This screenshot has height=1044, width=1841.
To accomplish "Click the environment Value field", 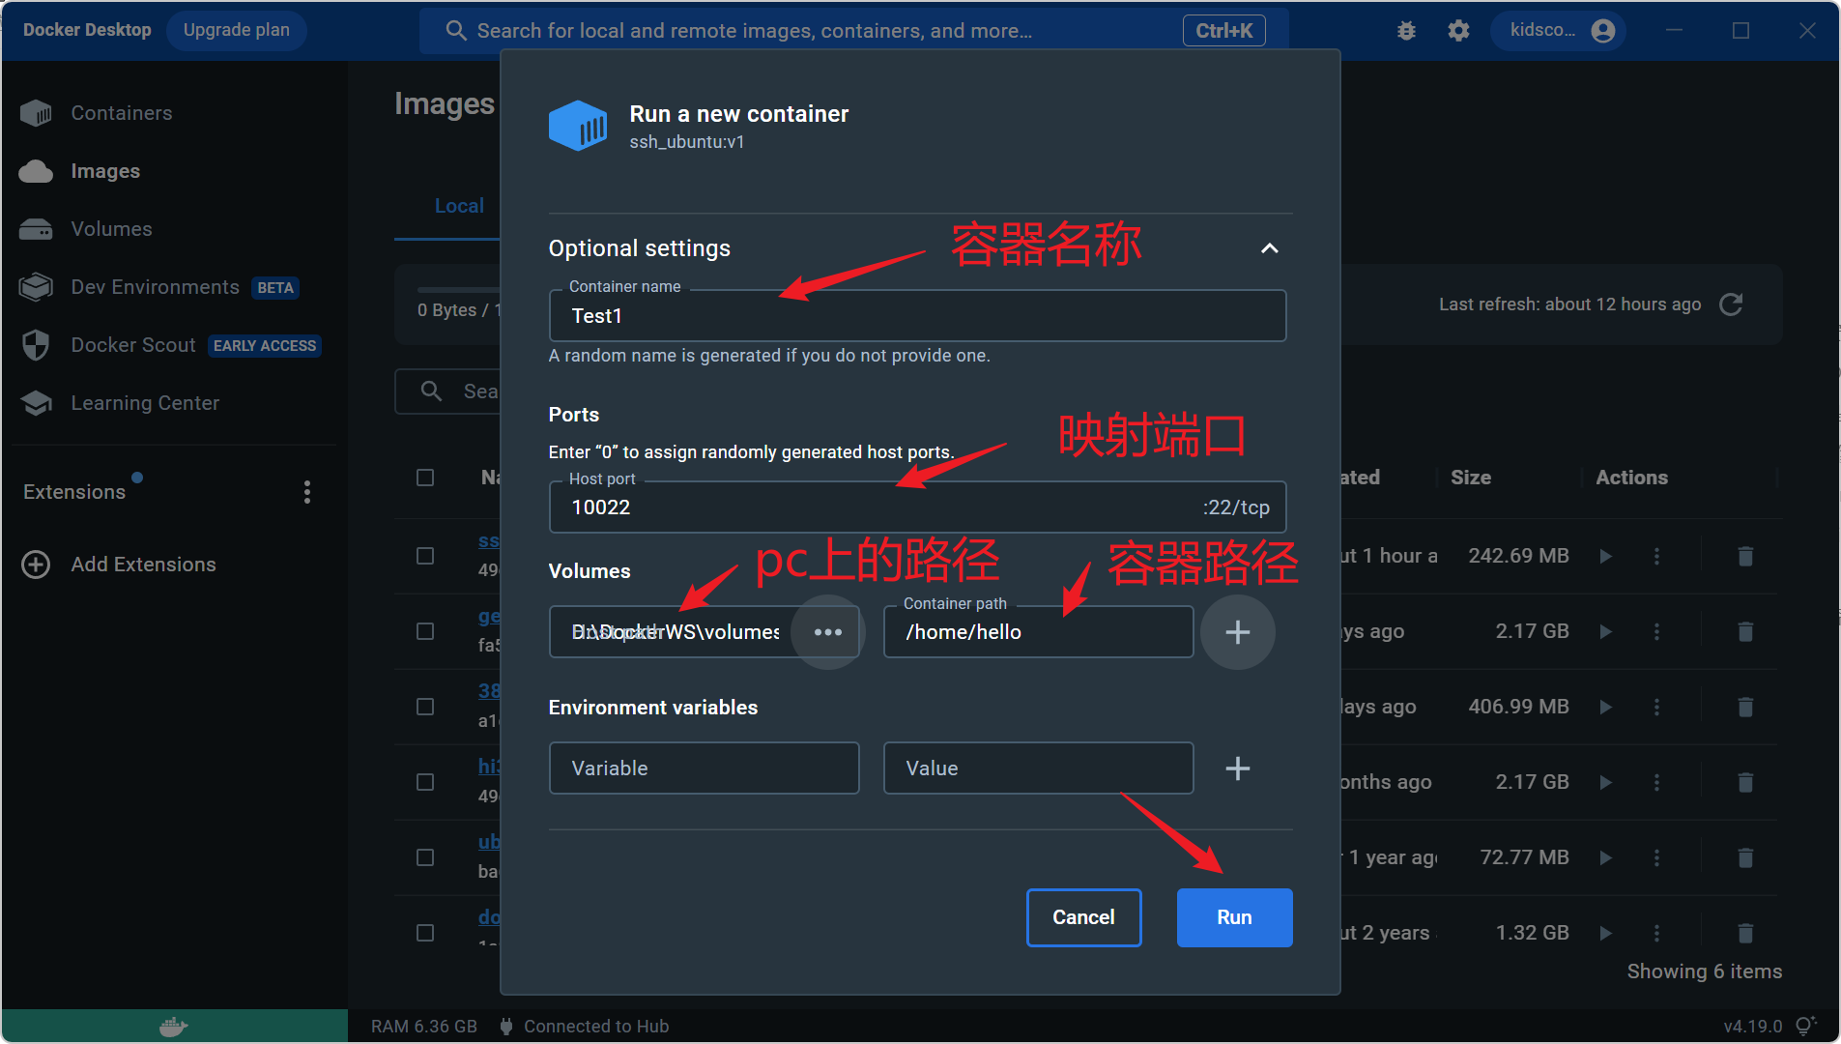I will (x=1038, y=768).
